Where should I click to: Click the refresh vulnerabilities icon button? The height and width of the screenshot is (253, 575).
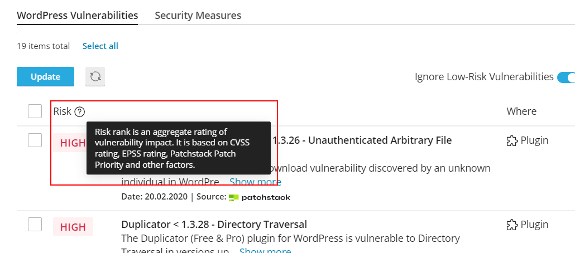tap(95, 77)
